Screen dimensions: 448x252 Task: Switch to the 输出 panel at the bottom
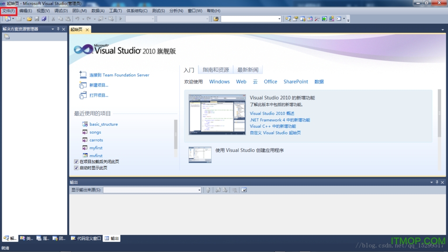[112, 238]
